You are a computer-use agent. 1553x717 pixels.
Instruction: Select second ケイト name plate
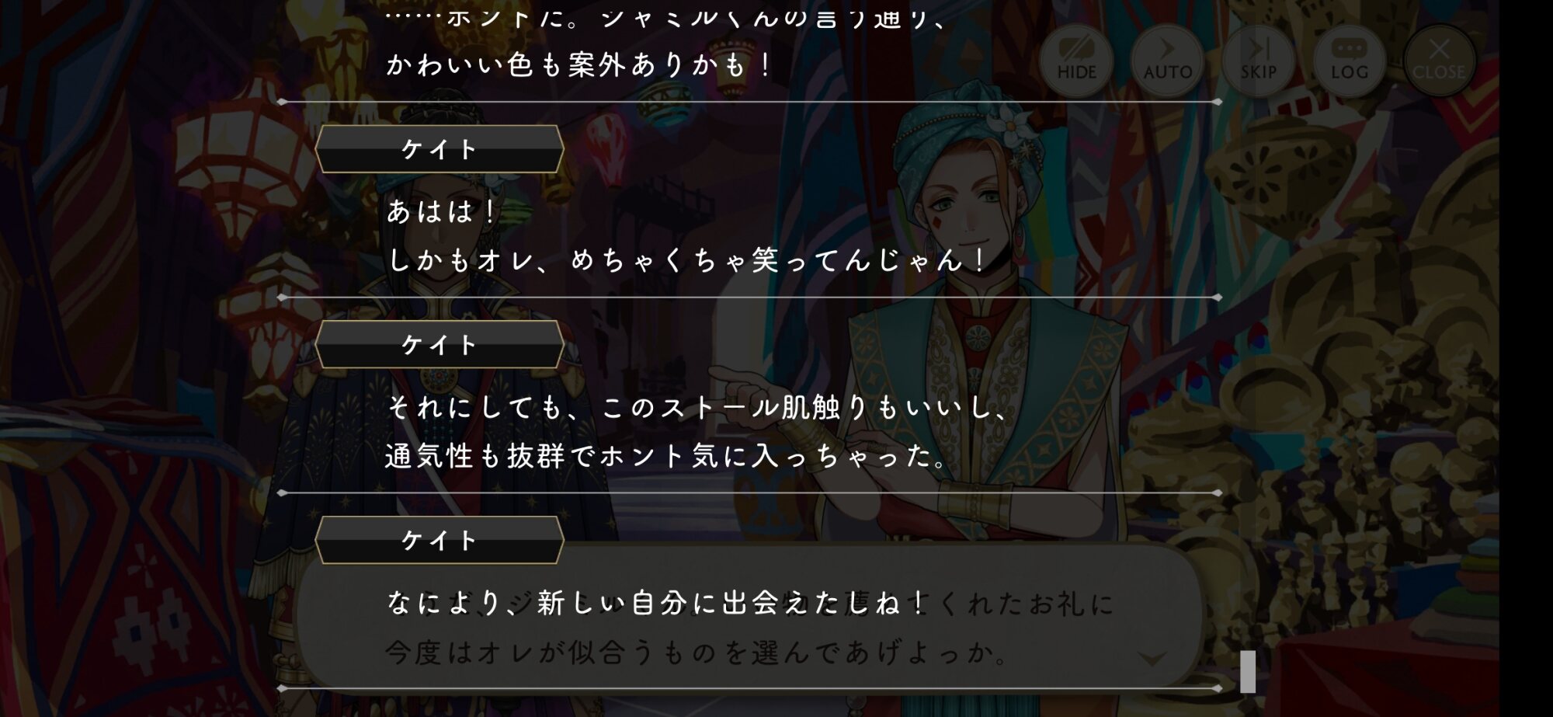pyautogui.click(x=439, y=344)
